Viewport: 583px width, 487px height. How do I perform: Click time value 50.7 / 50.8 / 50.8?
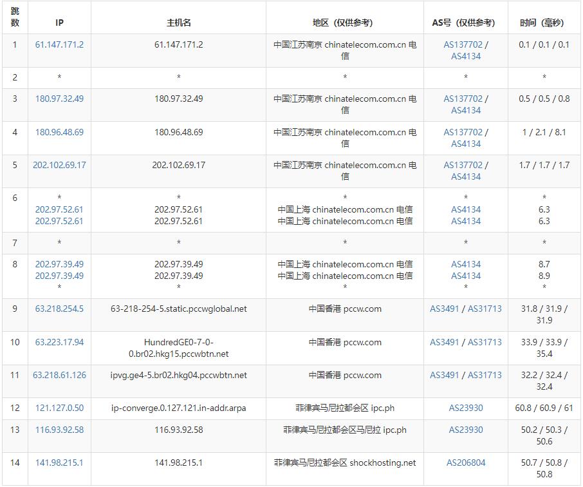pyautogui.click(x=544, y=468)
